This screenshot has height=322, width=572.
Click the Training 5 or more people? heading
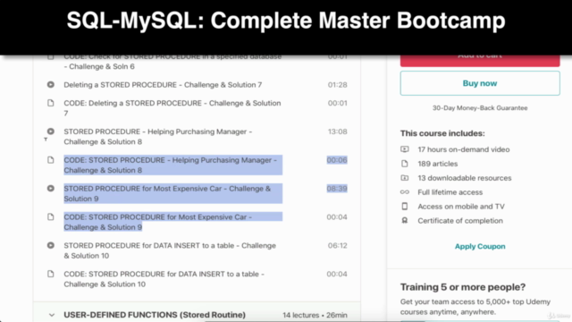point(463,287)
